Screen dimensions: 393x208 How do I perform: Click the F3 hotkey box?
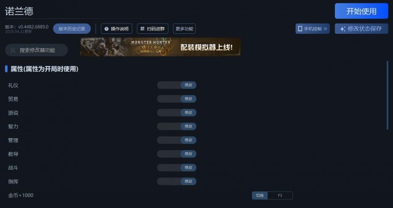(280, 195)
